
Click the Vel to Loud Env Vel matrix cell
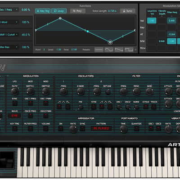152,21
